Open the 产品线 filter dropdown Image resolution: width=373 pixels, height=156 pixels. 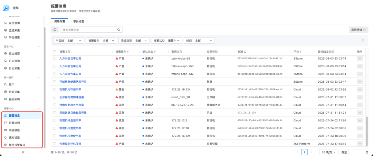point(68,41)
